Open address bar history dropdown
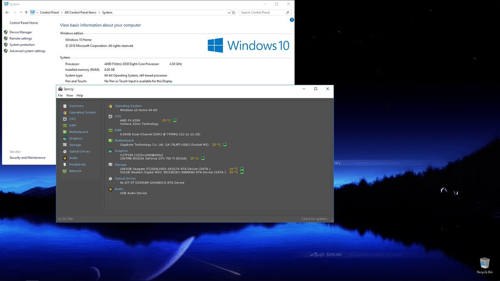This screenshot has width=500, height=281. click(229, 12)
